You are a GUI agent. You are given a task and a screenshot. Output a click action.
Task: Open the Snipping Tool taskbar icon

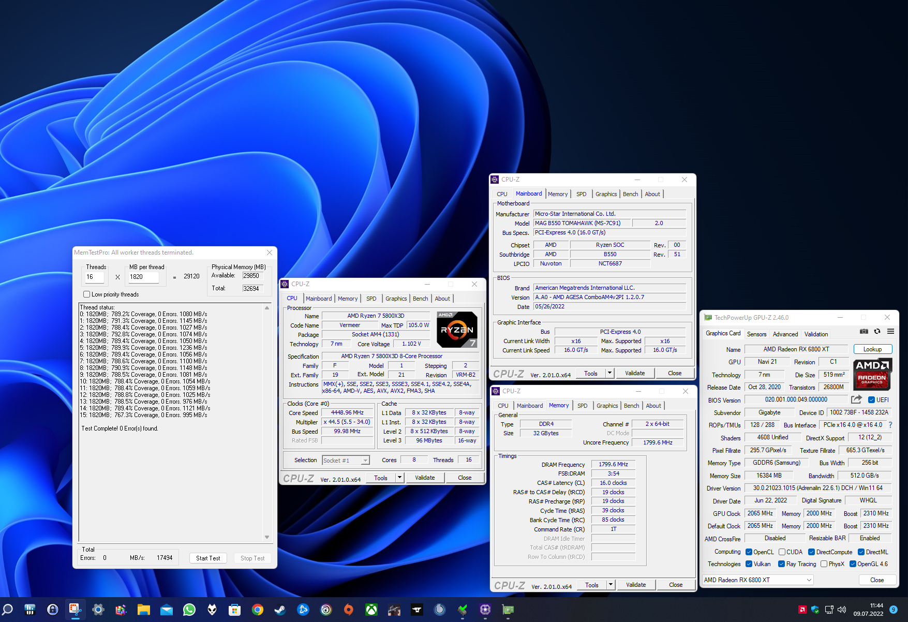[x=75, y=610]
